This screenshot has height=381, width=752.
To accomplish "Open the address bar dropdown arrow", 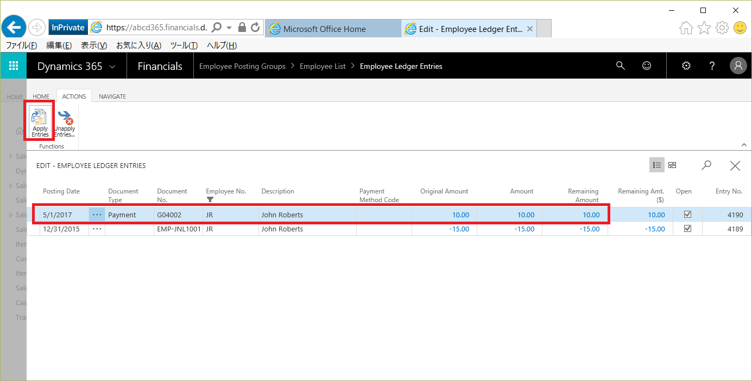I will point(229,28).
